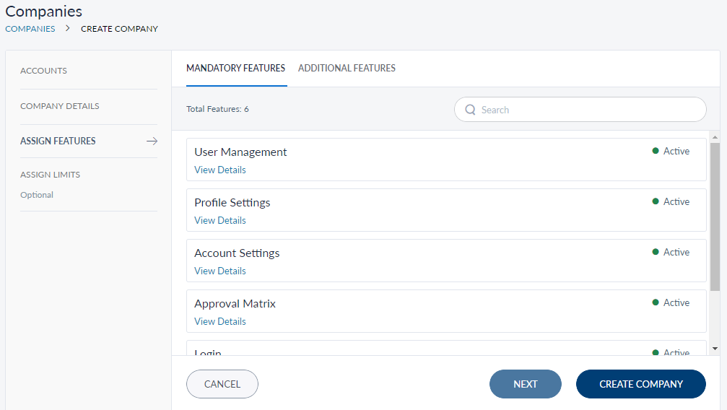Go to Company Details step
This screenshot has width=727, height=410.
tap(60, 106)
